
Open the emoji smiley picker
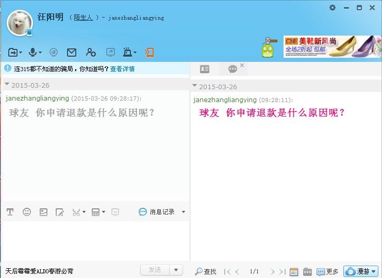tap(27, 212)
